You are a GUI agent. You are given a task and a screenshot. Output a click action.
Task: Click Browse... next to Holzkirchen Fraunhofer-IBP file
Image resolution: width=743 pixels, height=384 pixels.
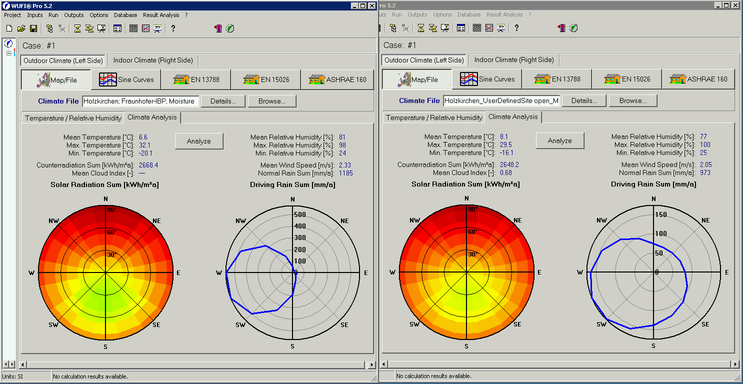[x=272, y=101]
